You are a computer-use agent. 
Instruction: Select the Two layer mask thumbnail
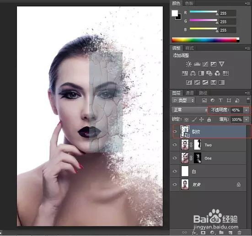click(x=198, y=145)
